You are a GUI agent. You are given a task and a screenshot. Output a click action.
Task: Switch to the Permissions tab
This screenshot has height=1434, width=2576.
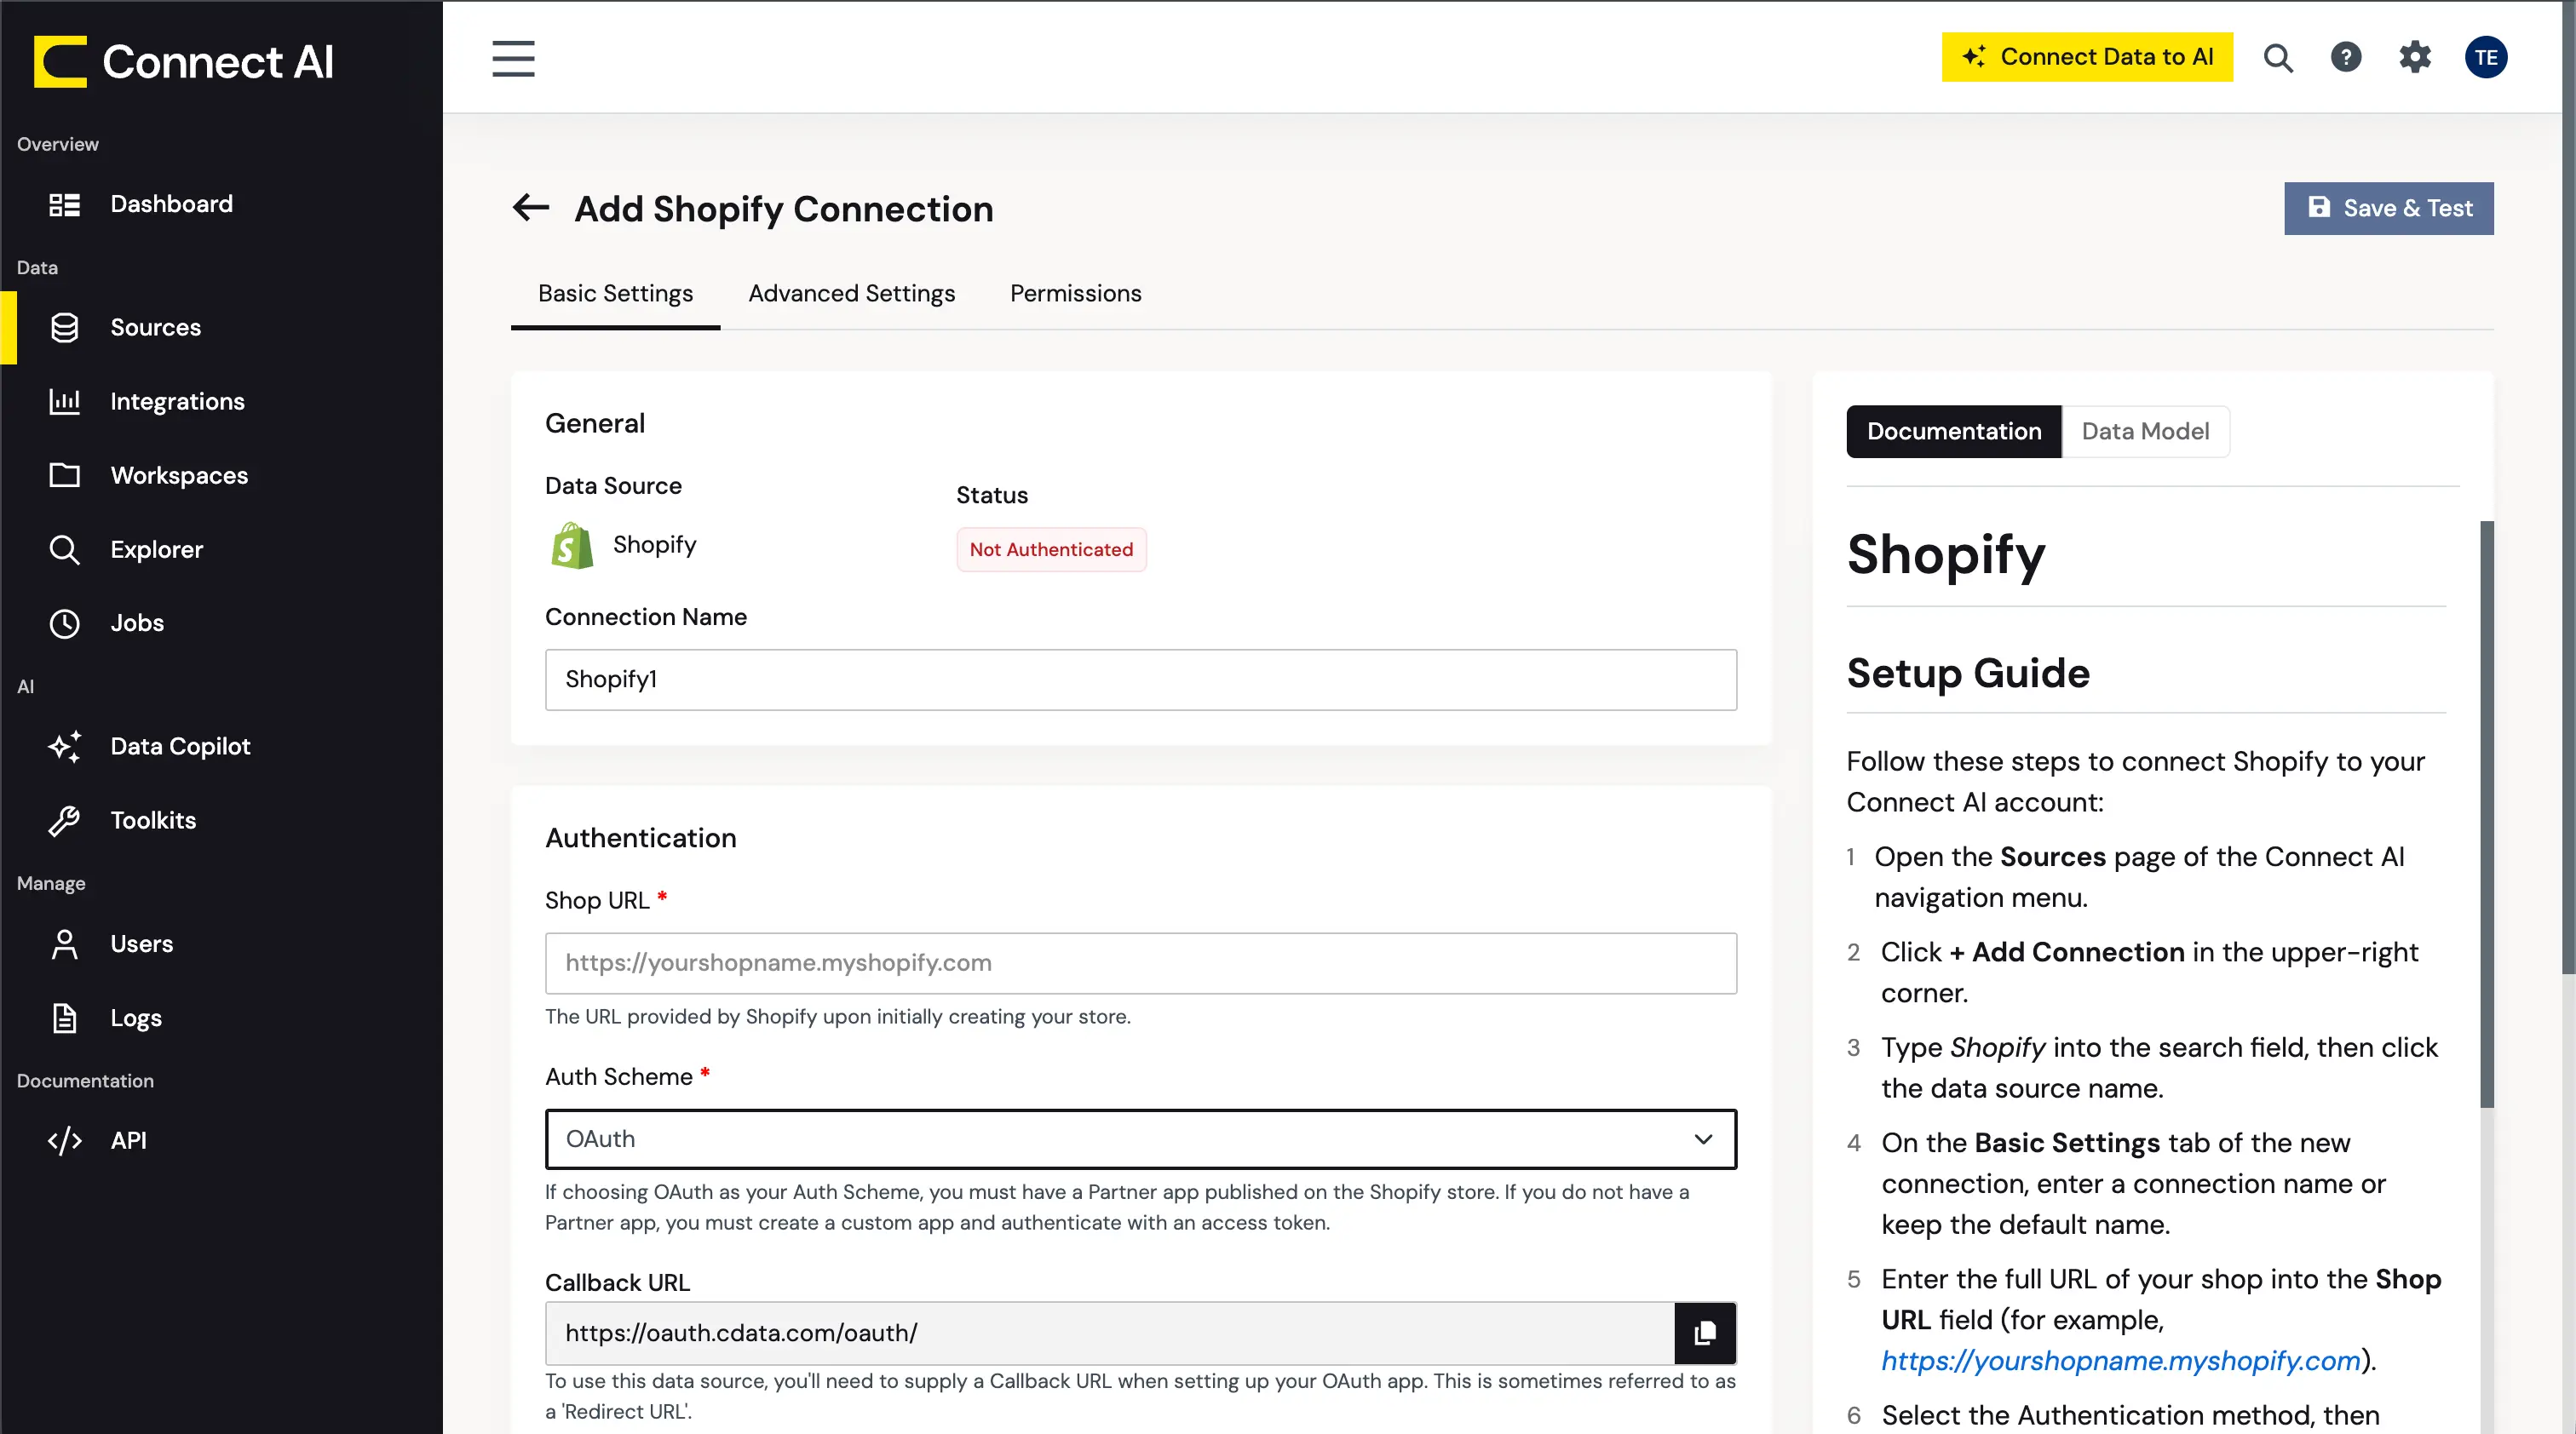point(1075,294)
